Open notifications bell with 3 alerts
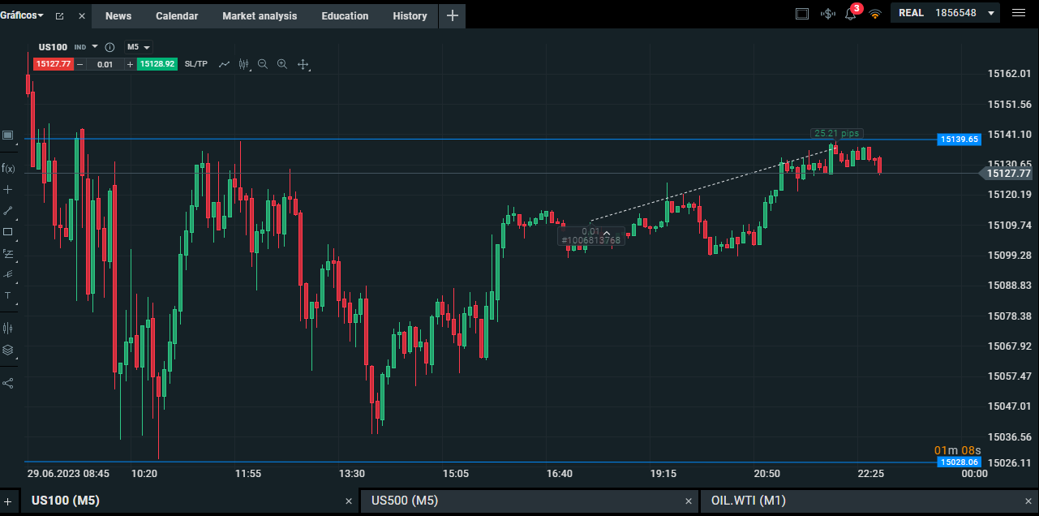This screenshot has height=516, width=1039. point(851,13)
